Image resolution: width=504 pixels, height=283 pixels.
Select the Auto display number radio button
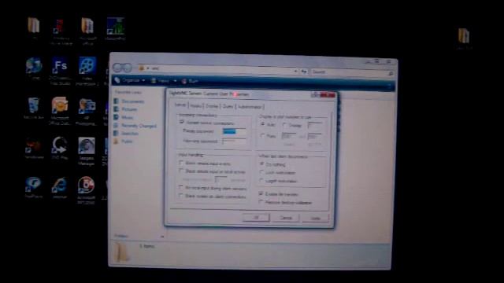point(262,124)
